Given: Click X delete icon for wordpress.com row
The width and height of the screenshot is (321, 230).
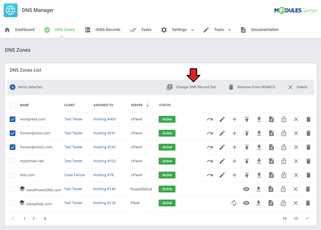Looking at the screenshot, I should [x=296, y=119].
